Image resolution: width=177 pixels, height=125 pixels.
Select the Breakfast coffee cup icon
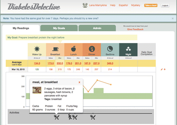coord(55,49)
